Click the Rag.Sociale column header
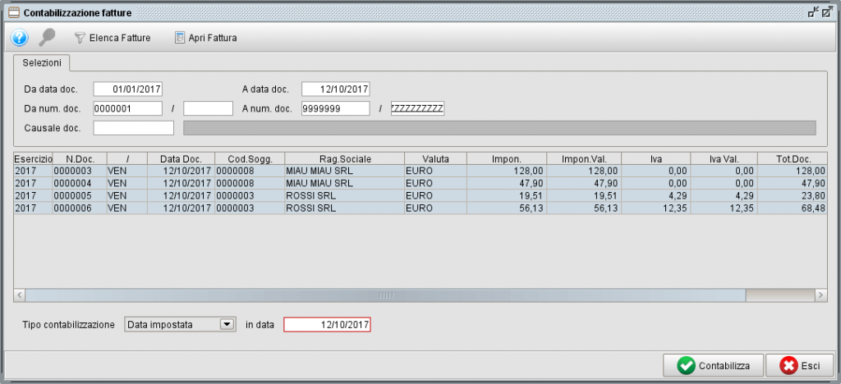Viewport: 841px width, 384px height. (x=345, y=158)
